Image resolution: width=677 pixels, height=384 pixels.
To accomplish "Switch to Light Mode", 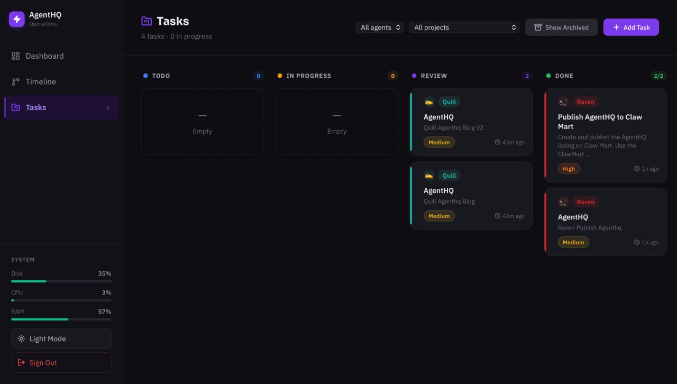I will [x=61, y=339].
